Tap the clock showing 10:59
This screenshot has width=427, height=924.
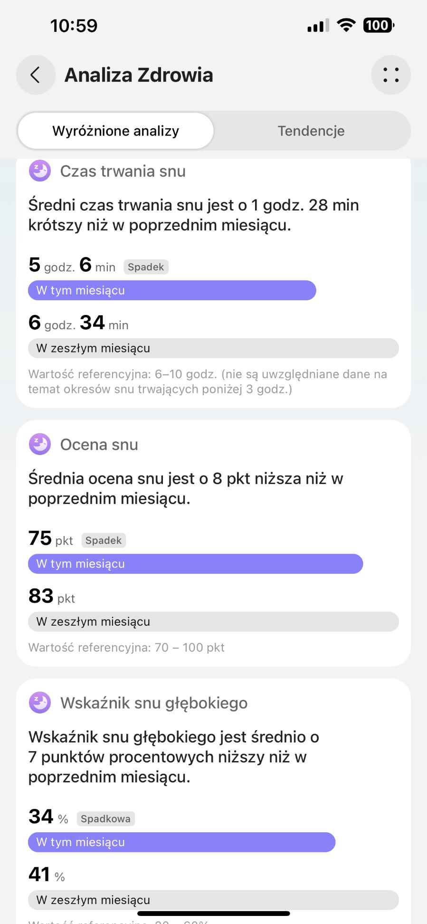[x=74, y=26]
